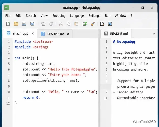
Task: Click the 'std::string name;' line
Action: point(39,64)
